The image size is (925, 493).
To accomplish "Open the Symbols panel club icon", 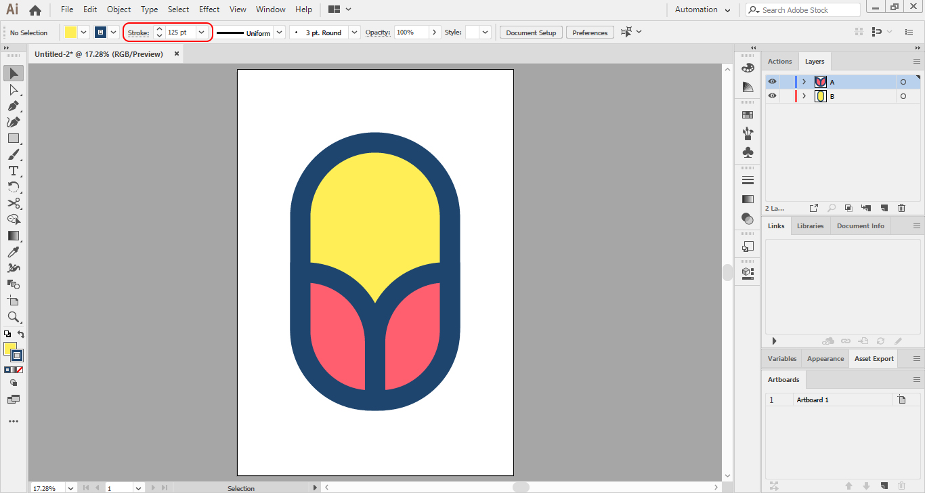I will [748, 152].
